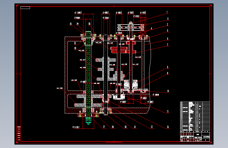The width and height of the screenshot is (228, 148).
Task: Click the part callout number 18
Action: tap(70, 24)
